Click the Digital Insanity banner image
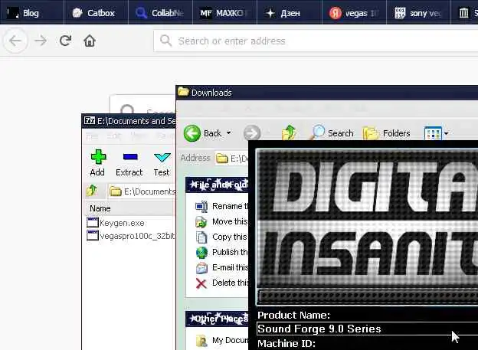 click(367, 227)
